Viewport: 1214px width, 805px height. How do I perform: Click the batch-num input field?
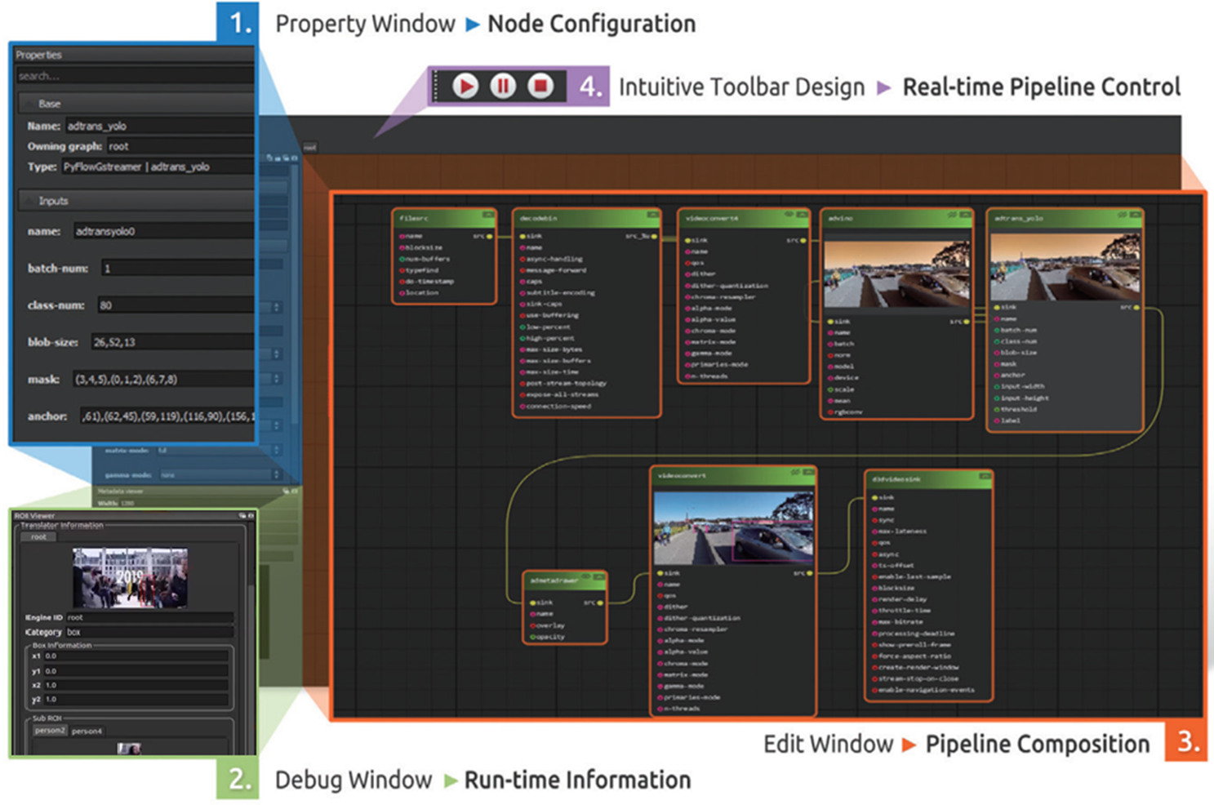click(x=176, y=268)
